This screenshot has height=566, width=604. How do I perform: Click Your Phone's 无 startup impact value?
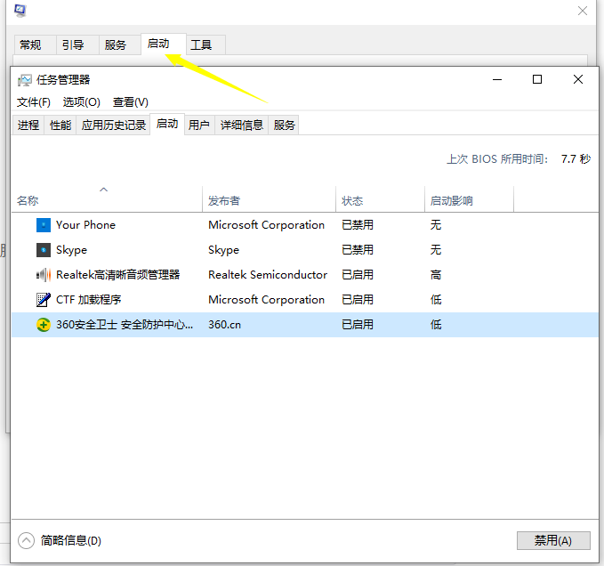click(x=436, y=225)
